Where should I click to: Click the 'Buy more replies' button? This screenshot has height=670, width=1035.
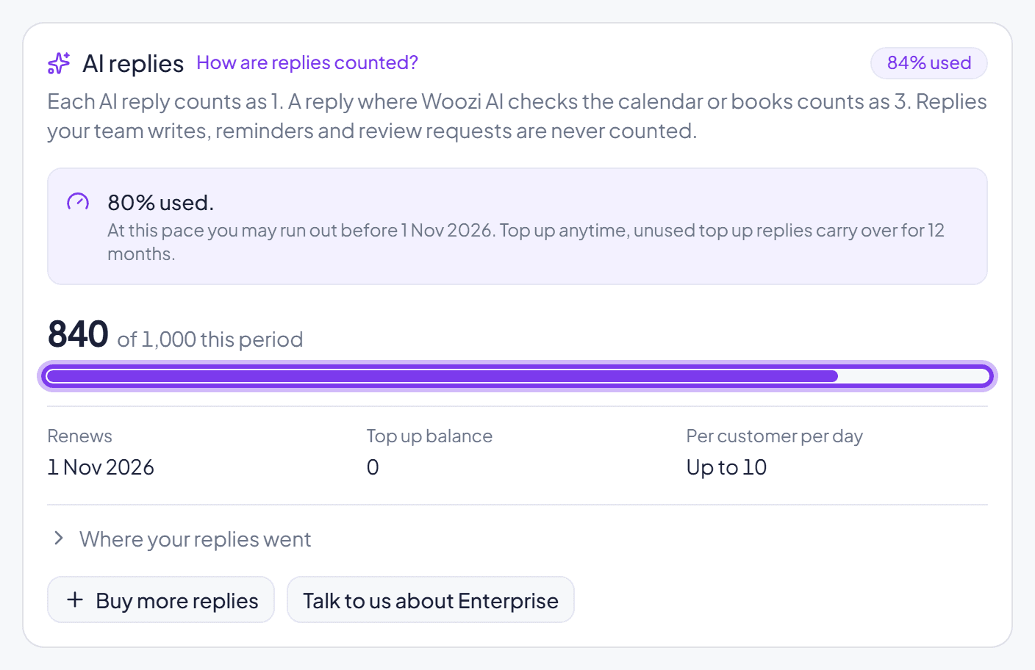[161, 599]
